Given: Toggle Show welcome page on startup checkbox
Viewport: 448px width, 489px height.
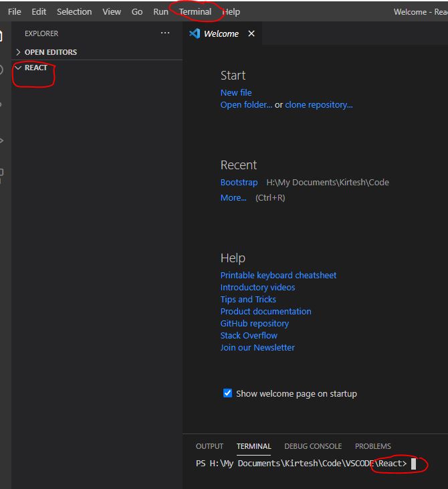Looking at the screenshot, I should coord(227,393).
